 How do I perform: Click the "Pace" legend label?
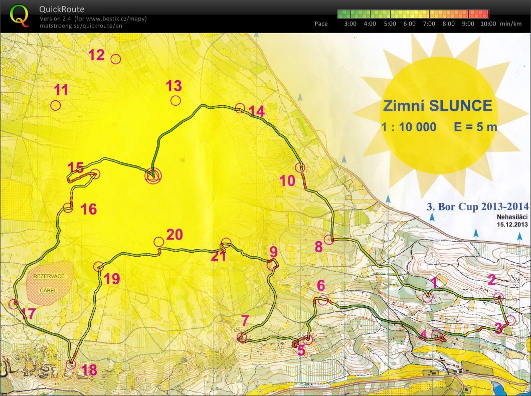(x=321, y=24)
